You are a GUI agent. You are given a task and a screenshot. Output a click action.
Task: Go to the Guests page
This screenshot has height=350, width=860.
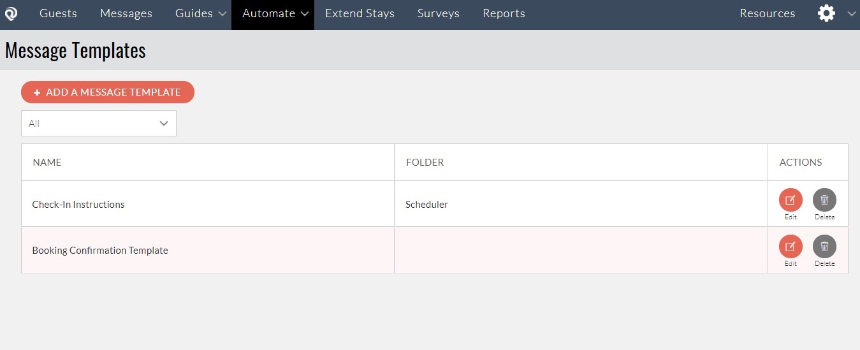point(58,13)
